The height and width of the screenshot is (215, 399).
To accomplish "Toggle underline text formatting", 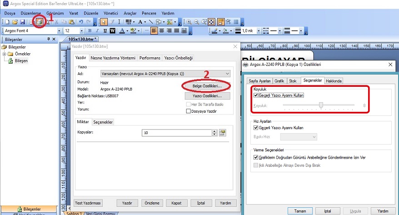I will coord(104,31).
